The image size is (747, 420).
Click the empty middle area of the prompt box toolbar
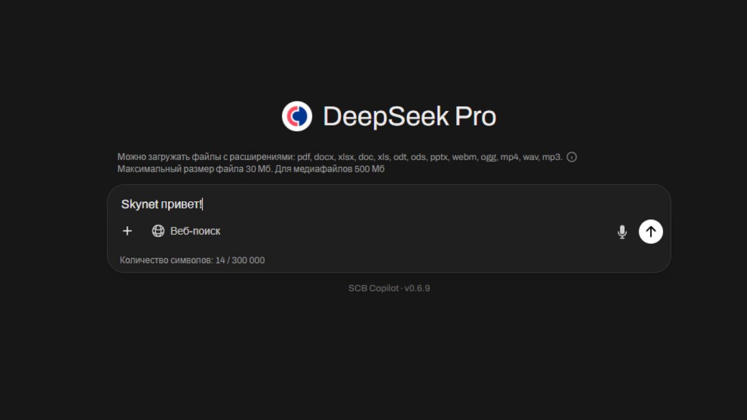pyautogui.click(x=409, y=232)
